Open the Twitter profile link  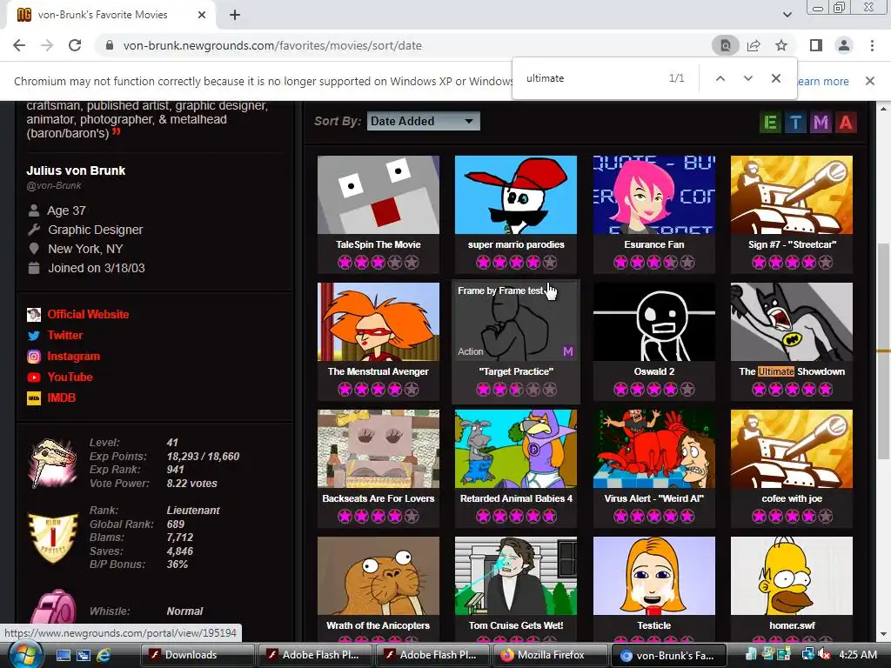pos(65,335)
